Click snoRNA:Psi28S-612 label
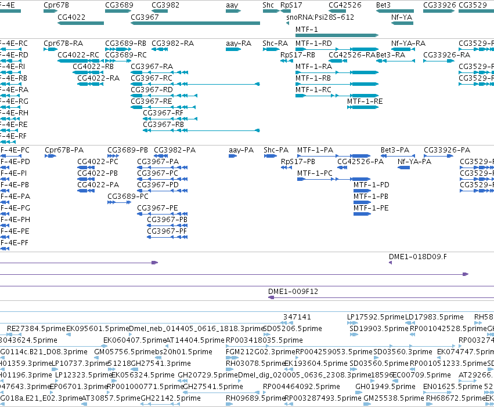This screenshot has height=407, width=494. pos(320,17)
